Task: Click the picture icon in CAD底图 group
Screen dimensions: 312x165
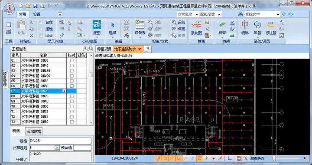Action: 79,22
